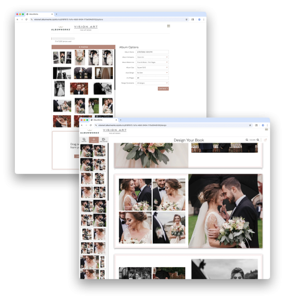Select the thumbnail of three dark umbrellas
The height and width of the screenshot is (299, 285).
(x=83, y=73)
